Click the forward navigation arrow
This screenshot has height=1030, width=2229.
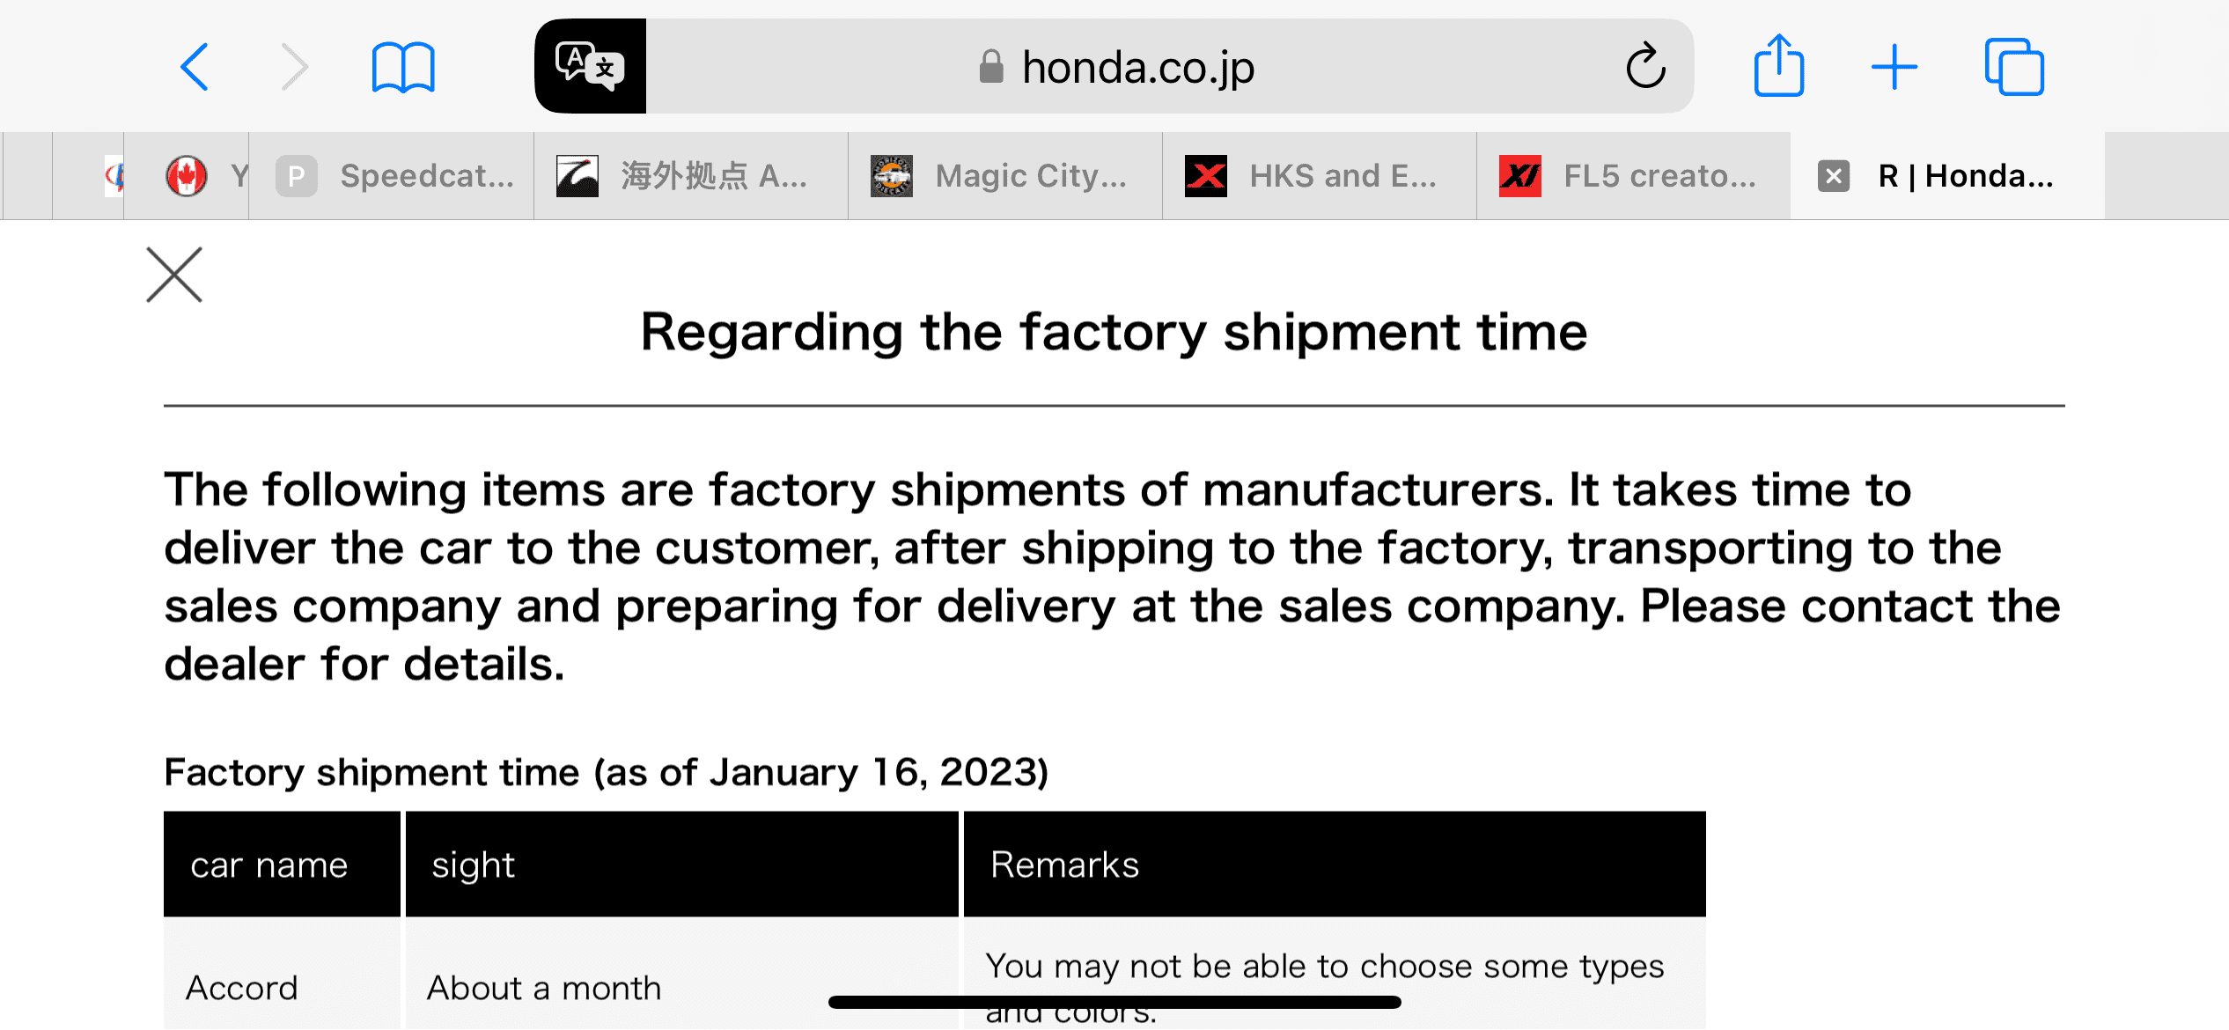pos(294,66)
